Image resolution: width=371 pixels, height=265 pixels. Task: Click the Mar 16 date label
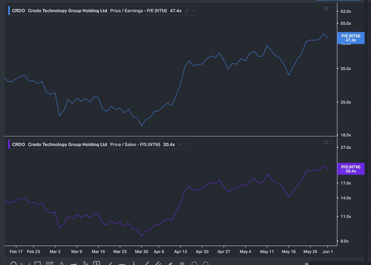coord(98,252)
